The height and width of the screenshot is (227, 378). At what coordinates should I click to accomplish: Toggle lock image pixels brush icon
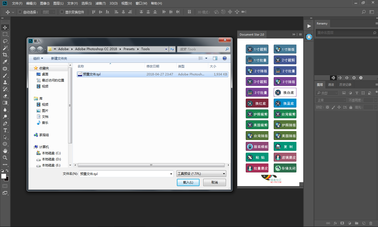[333, 107]
